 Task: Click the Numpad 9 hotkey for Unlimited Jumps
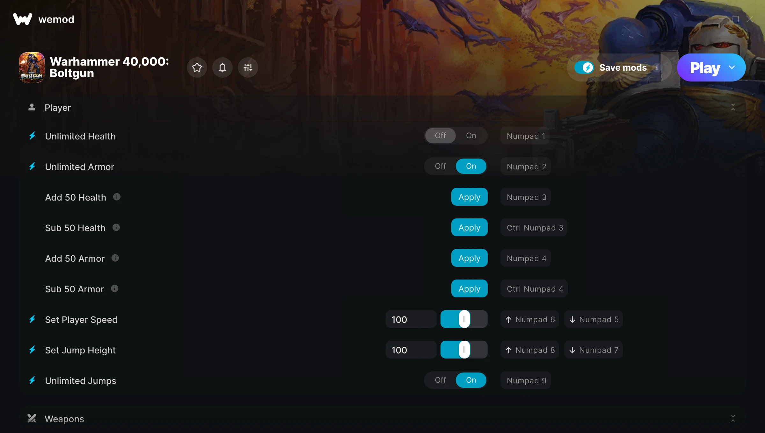[x=526, y=380]
